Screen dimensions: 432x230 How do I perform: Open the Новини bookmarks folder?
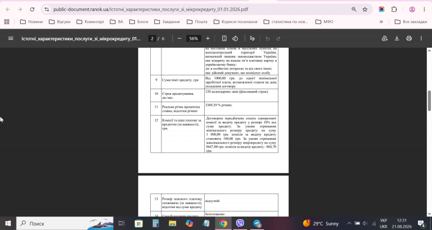tap(31, 22)
